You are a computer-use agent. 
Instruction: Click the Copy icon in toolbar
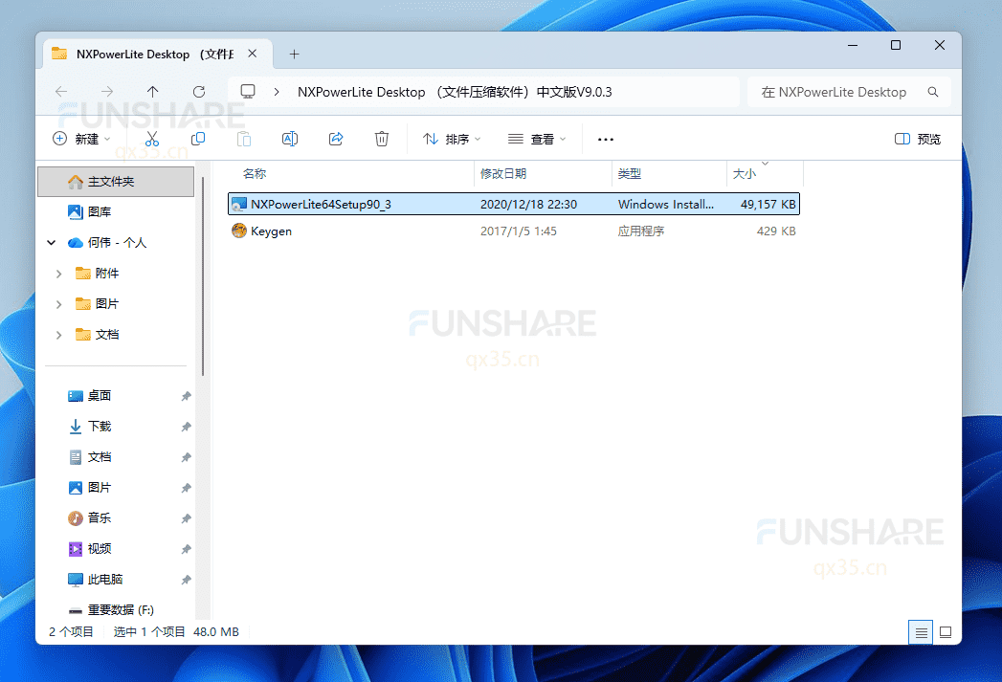pos(198,140)
